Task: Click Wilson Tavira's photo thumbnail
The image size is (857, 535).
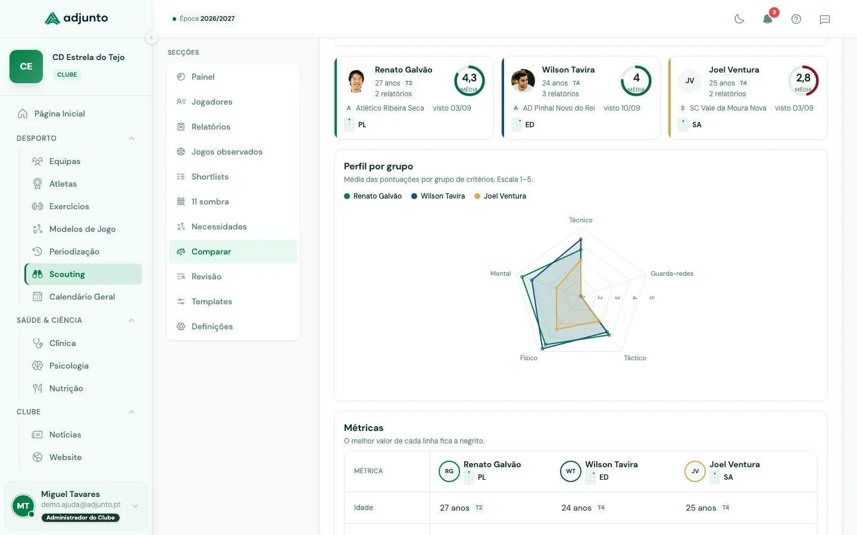Action: pos(523,81)
